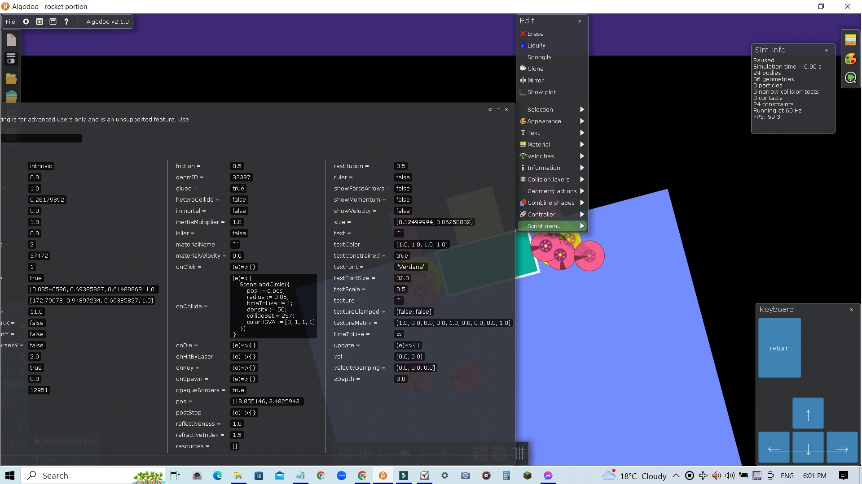
Task: Click the friction value input field
Action: click(x=237, y=166)
